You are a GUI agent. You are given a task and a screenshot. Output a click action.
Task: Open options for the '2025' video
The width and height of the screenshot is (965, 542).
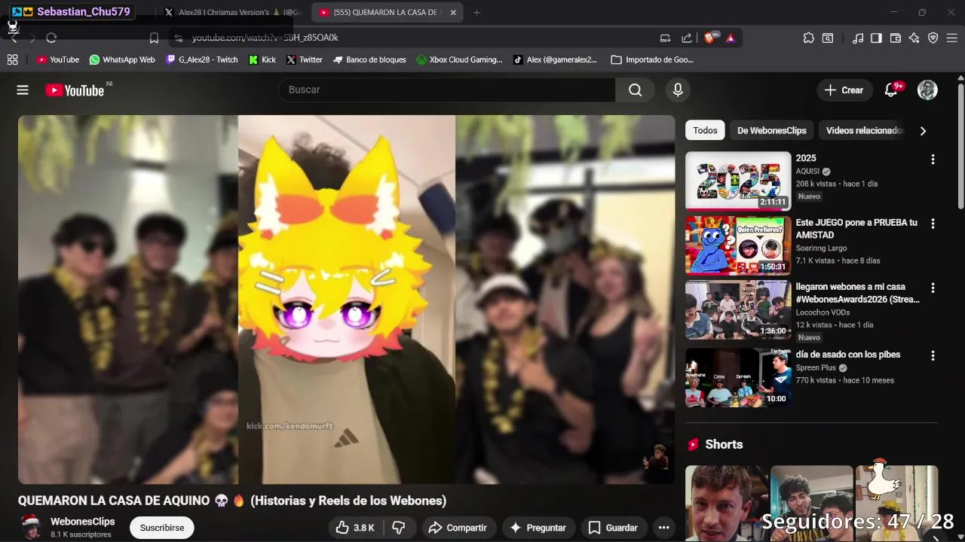[933, 160]
